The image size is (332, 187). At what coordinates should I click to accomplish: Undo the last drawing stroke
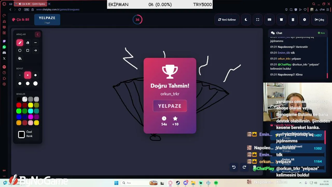click(x=234, y=167)
